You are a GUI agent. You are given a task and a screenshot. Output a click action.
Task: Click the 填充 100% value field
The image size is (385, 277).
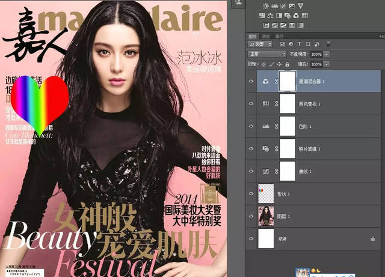316,64
